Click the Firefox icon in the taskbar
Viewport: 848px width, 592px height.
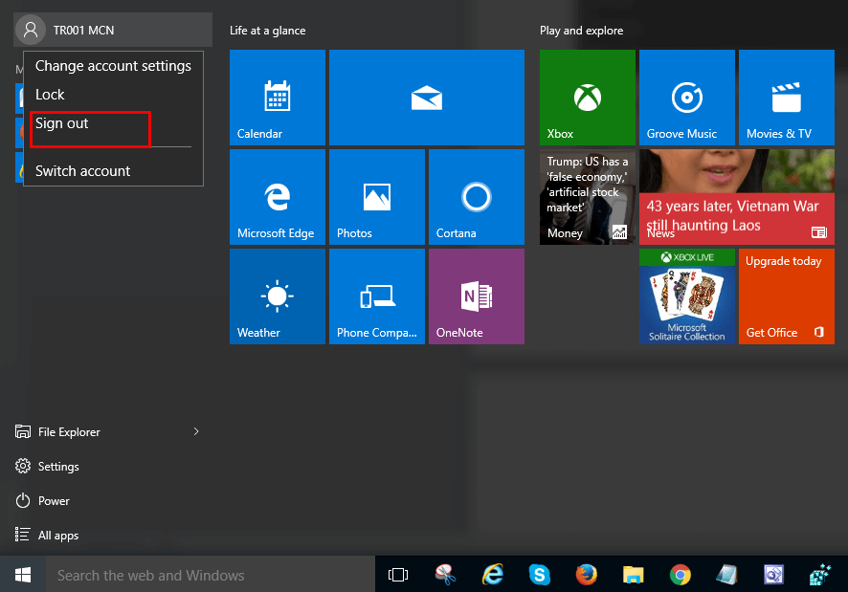click(587, 575)
